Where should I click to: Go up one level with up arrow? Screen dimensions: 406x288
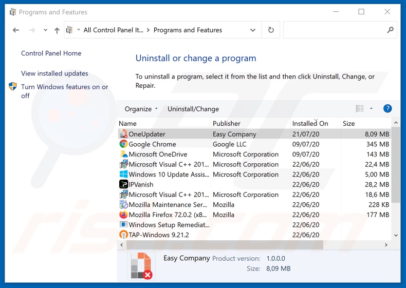(57, 30)
